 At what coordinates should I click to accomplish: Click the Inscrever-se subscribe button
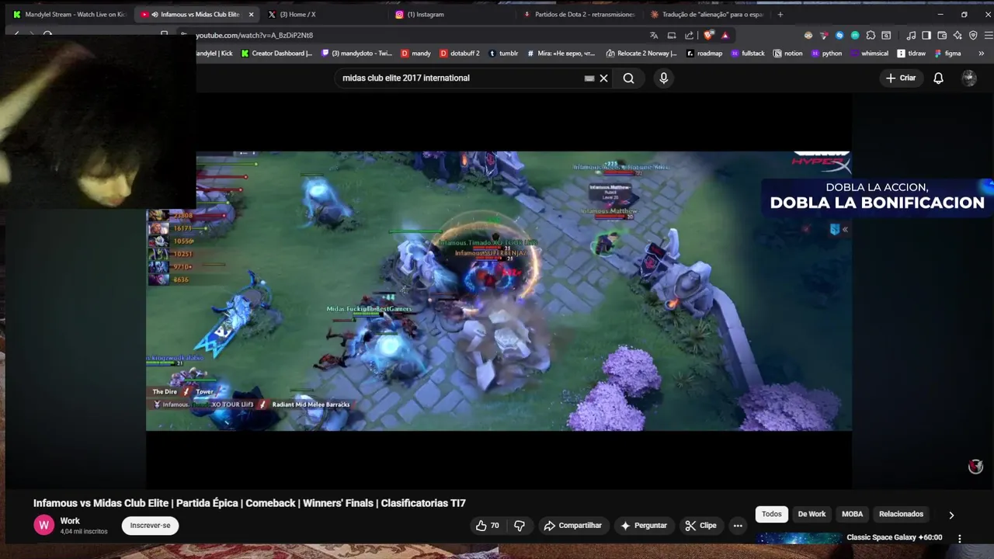[150, 526]
